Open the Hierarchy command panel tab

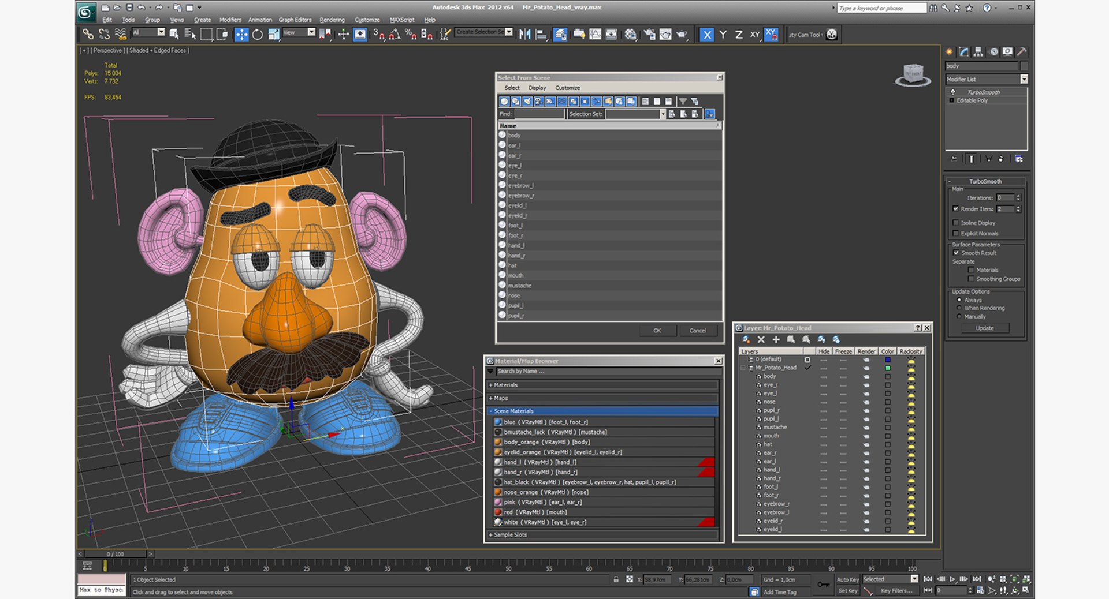tap(978, 52)
